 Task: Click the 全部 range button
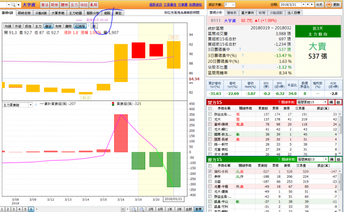tap(189, 209)
